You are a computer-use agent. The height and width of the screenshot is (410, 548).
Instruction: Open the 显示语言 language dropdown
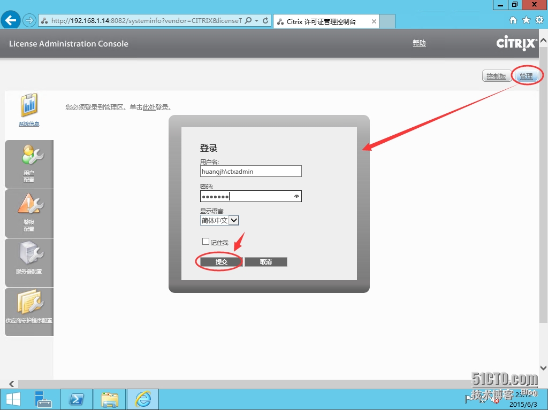pos(219,220)
